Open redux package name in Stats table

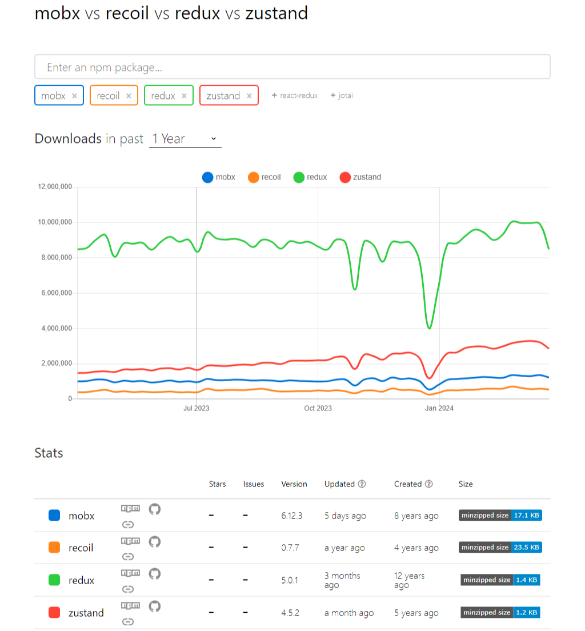pyautogui.click(x=81, y=580)
